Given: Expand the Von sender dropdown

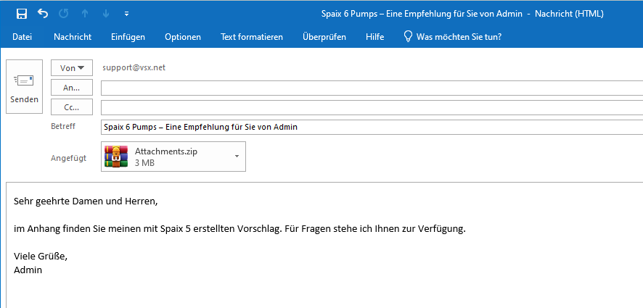Looking at the screenshot, I should coord(72,68).
